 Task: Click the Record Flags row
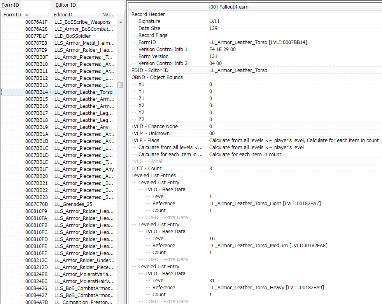(255, 35)
